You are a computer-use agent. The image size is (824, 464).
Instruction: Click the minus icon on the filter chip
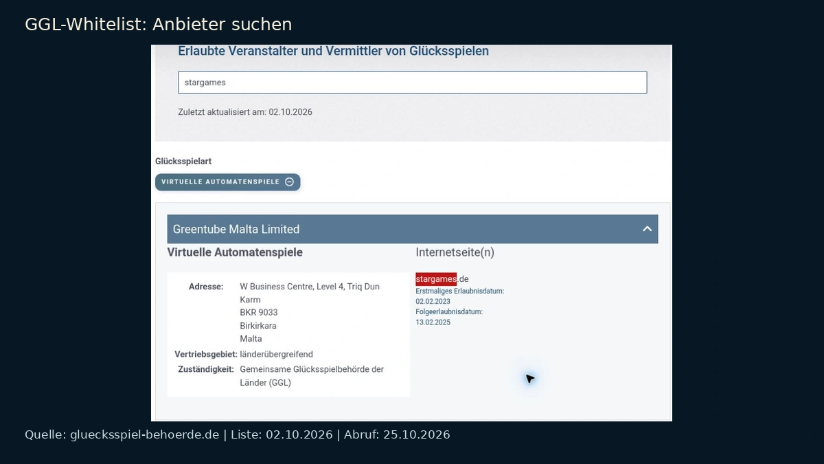click(289, 182)
